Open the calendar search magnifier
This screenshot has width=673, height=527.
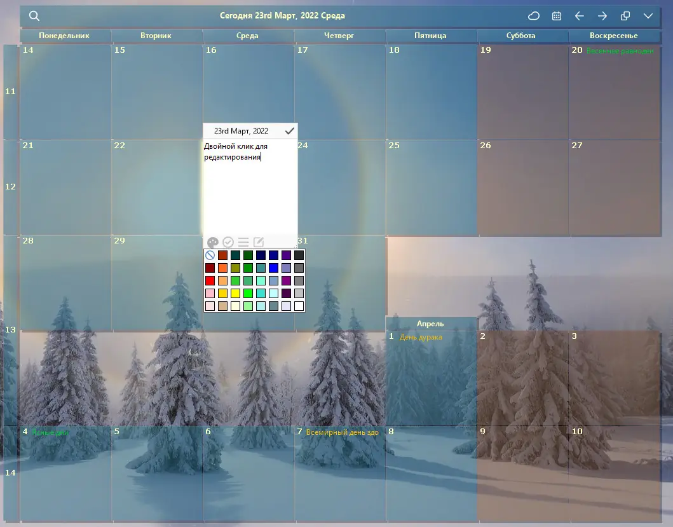[x=34, y=16]
